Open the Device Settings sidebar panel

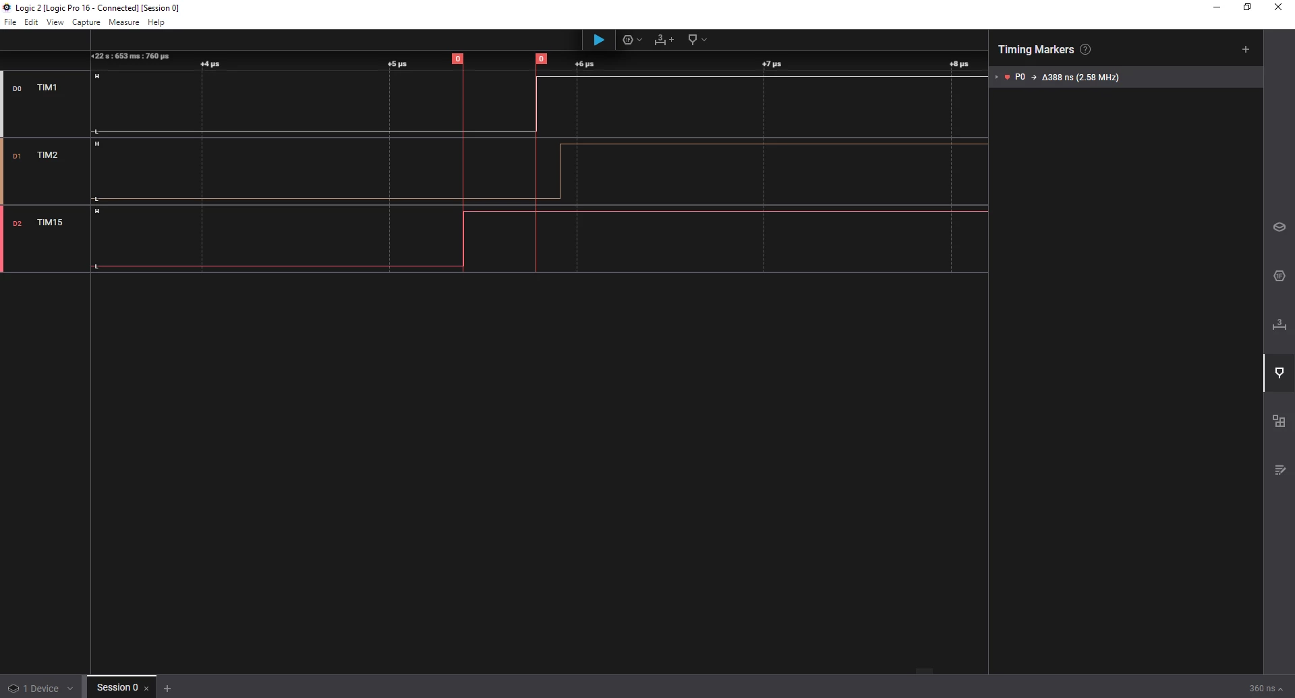(x=1279, y=227)
